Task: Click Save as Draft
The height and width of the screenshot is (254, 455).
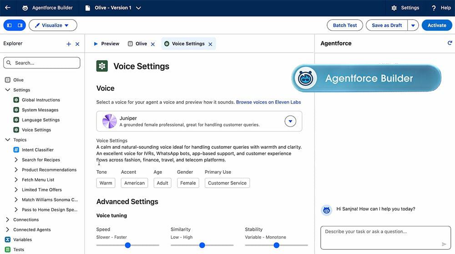Action: tap(387, 25)
